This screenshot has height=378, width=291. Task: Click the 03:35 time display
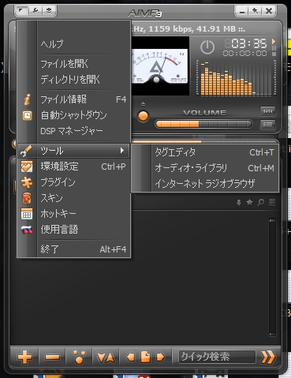pyautogui.click(x=245, y=43)
